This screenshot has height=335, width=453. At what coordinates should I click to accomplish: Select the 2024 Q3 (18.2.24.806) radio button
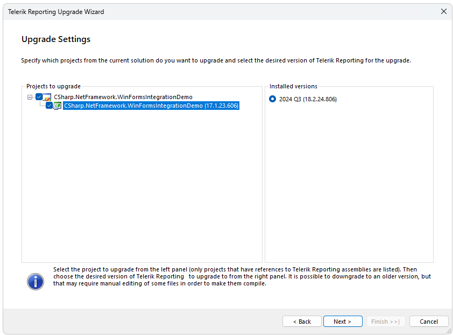tap(274, 99)
